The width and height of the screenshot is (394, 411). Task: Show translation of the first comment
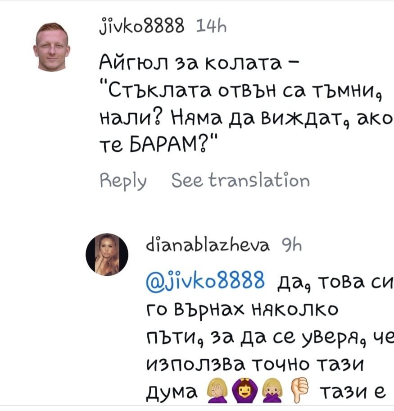(x=240, y=180)
